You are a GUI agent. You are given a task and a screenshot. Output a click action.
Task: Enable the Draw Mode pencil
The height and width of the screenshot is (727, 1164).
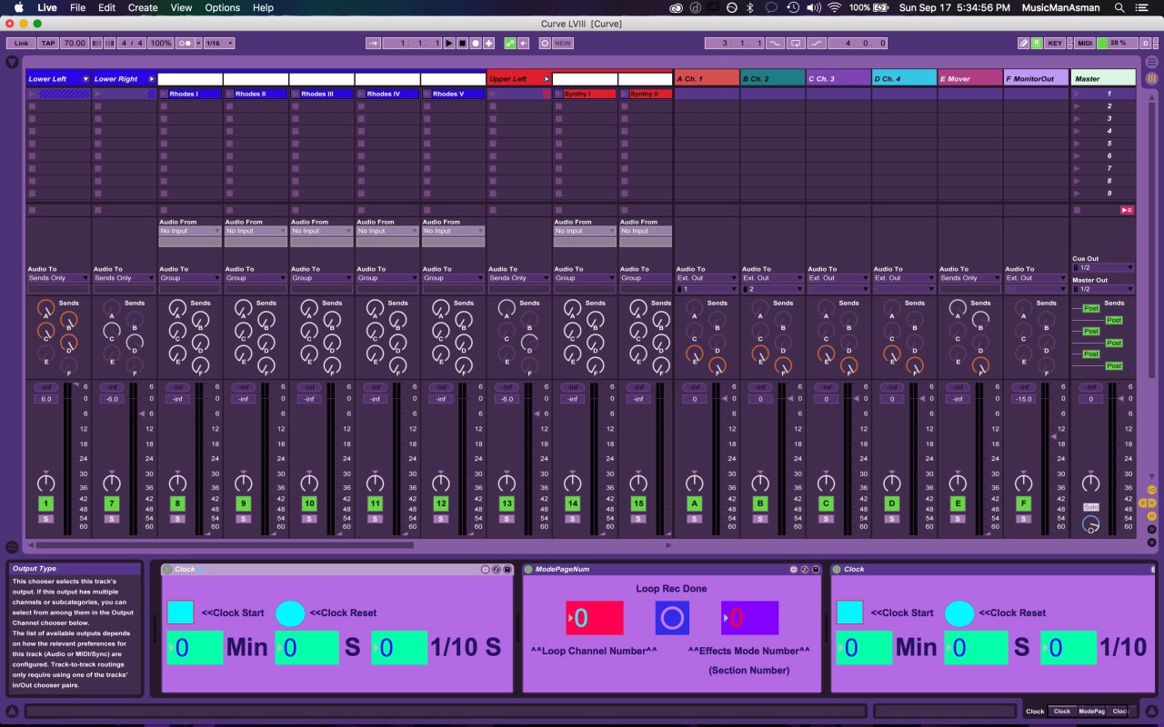point(1023,43)
